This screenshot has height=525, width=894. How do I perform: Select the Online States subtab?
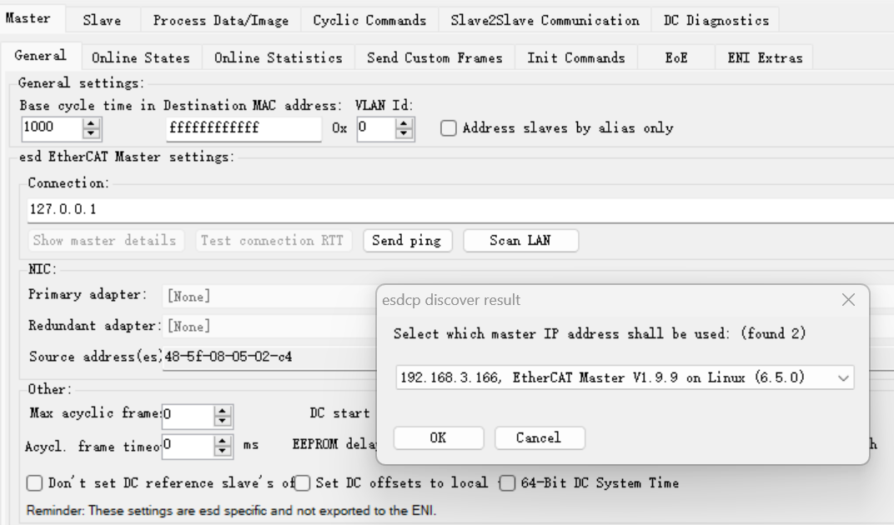click(140, 57)
